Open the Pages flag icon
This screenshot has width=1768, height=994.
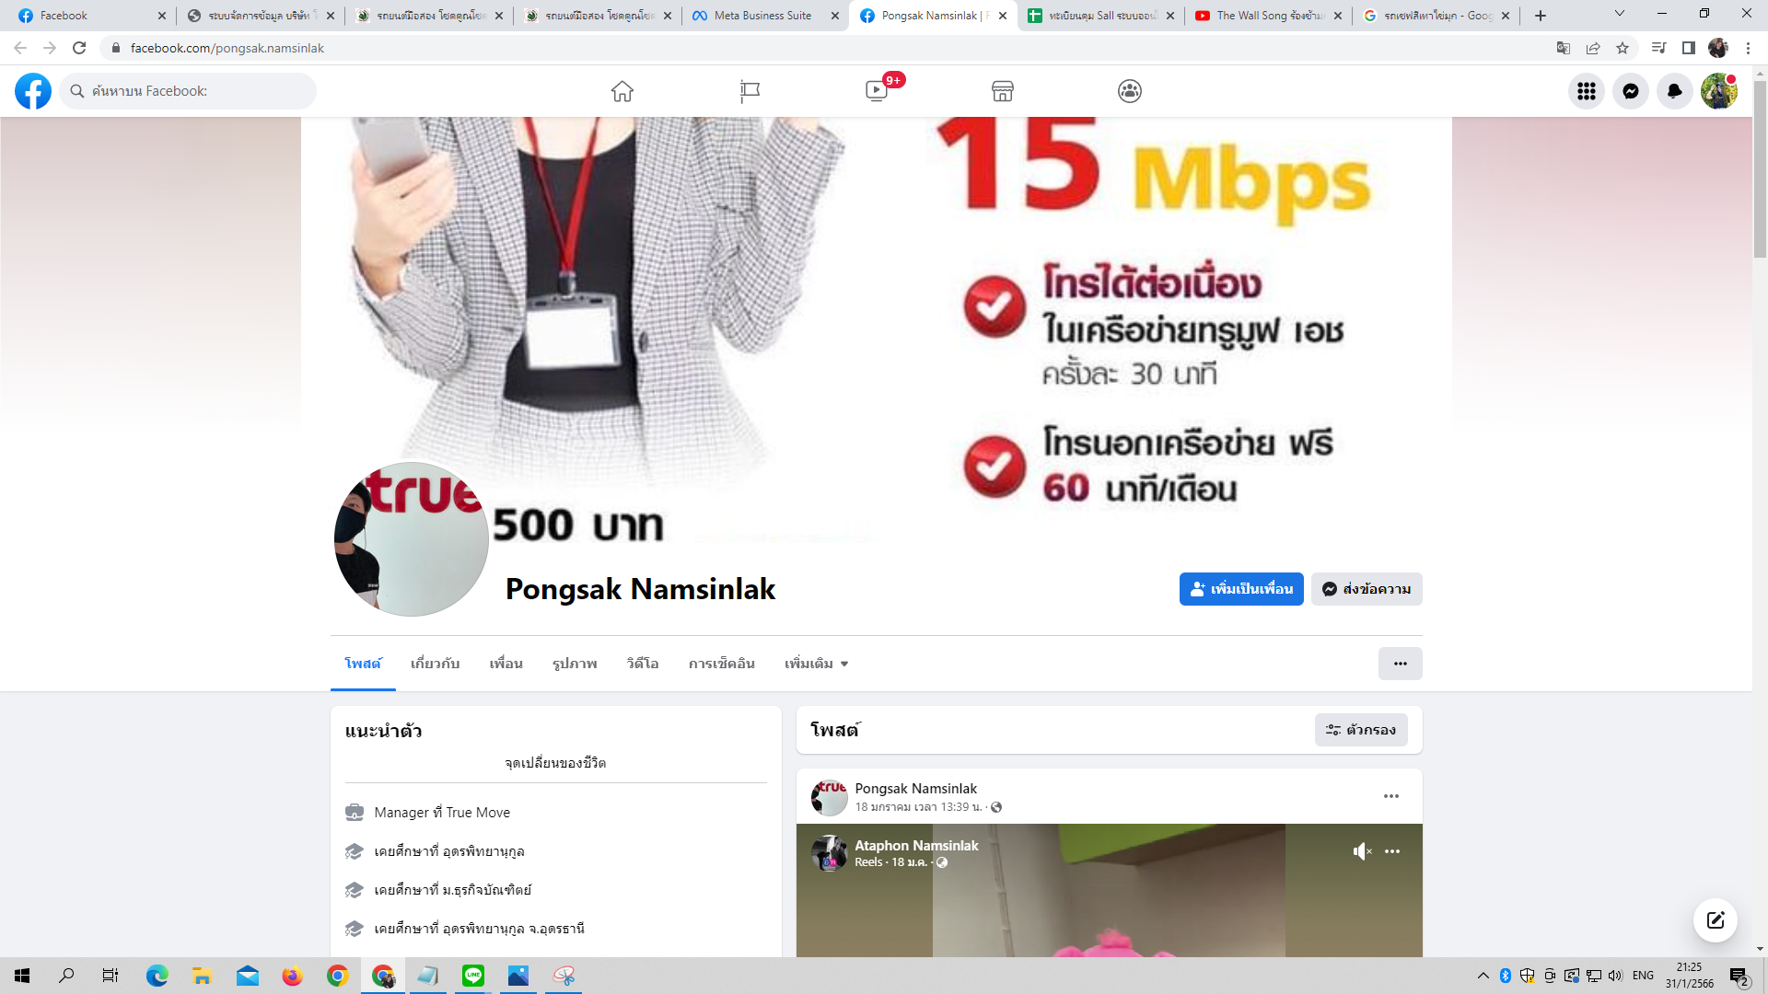pos(750,91)
